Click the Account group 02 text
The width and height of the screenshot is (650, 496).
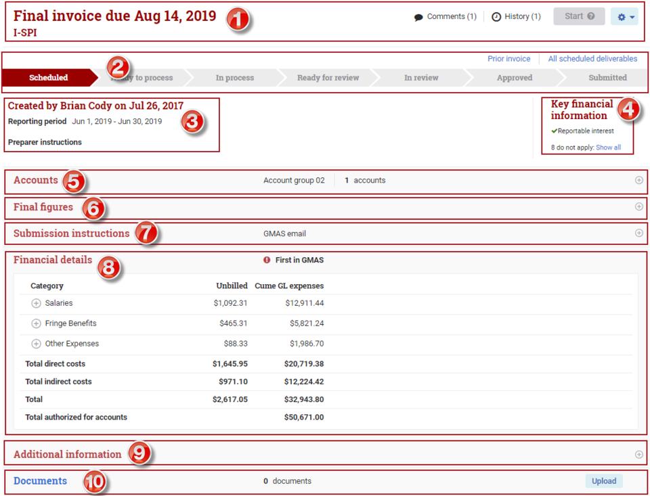point(294,180)
